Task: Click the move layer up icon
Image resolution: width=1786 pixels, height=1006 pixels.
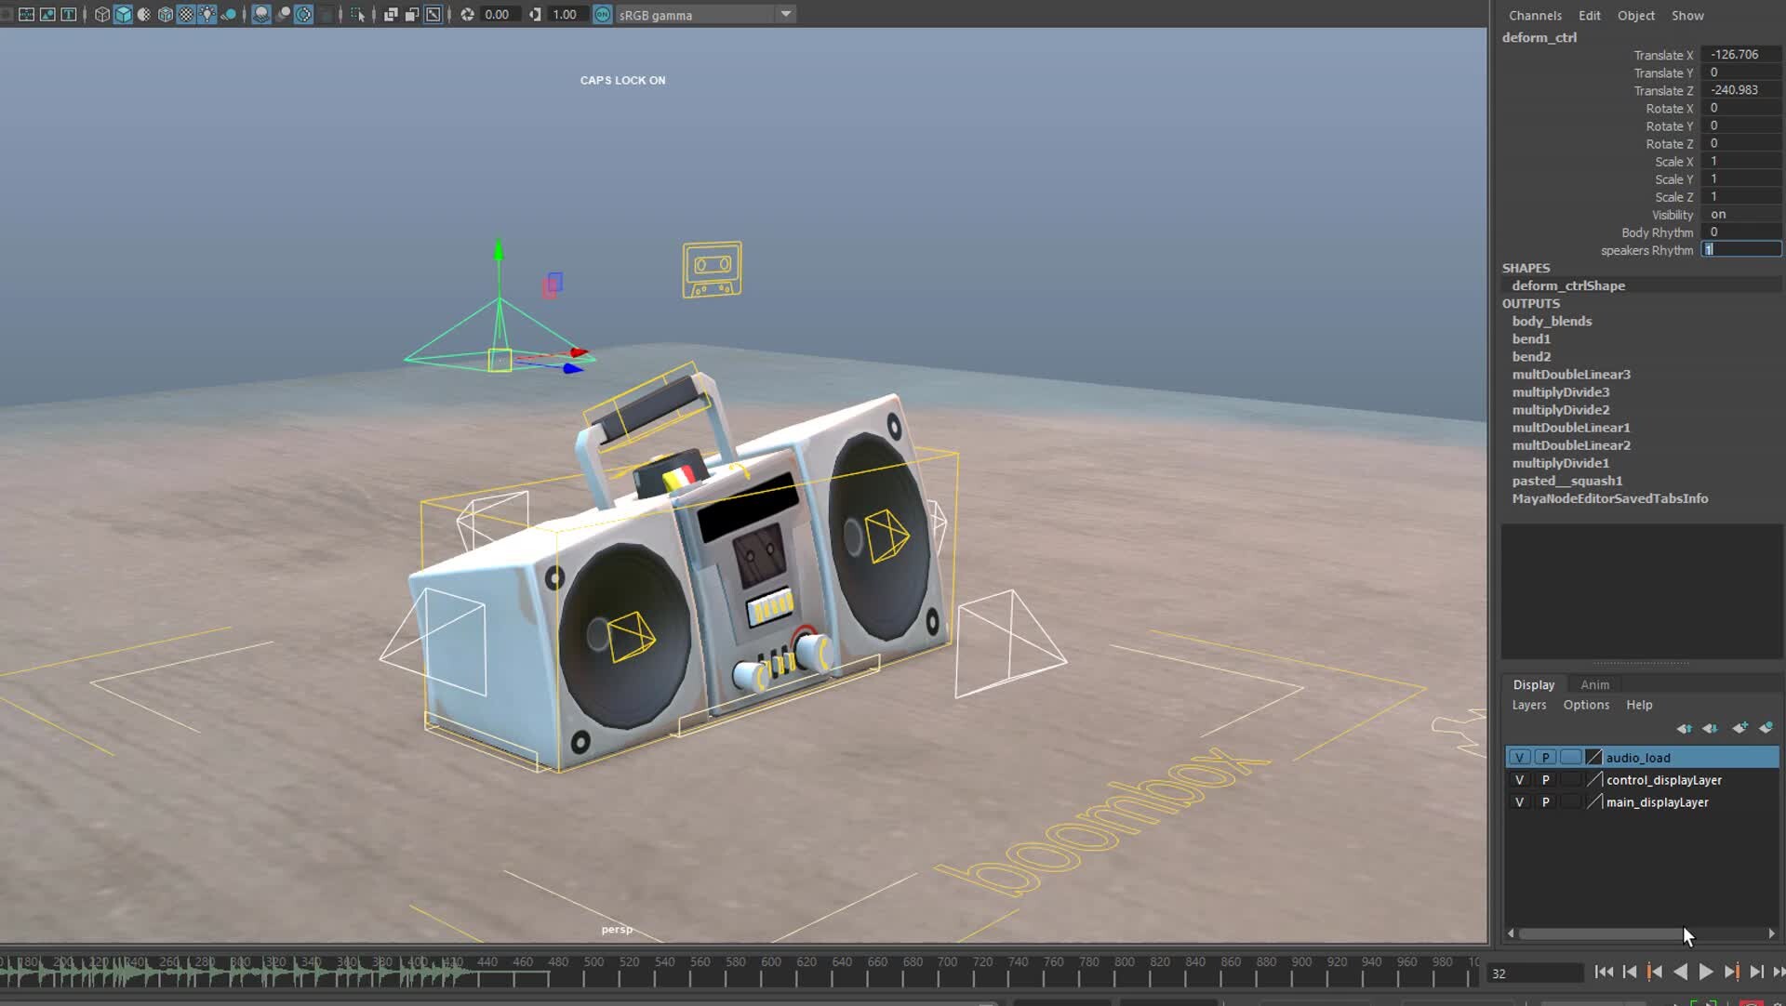Action: [x=1685, y=728]
